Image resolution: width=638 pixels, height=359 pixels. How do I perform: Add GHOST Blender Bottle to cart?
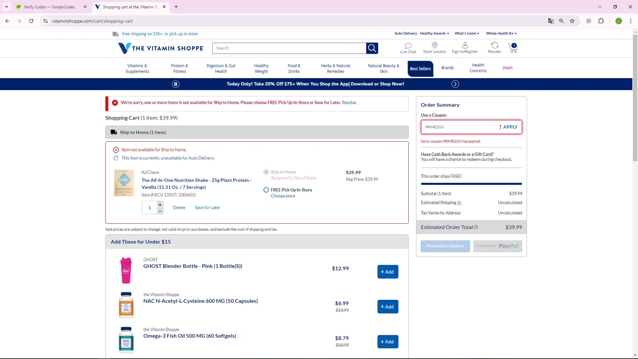coord(387,272)
